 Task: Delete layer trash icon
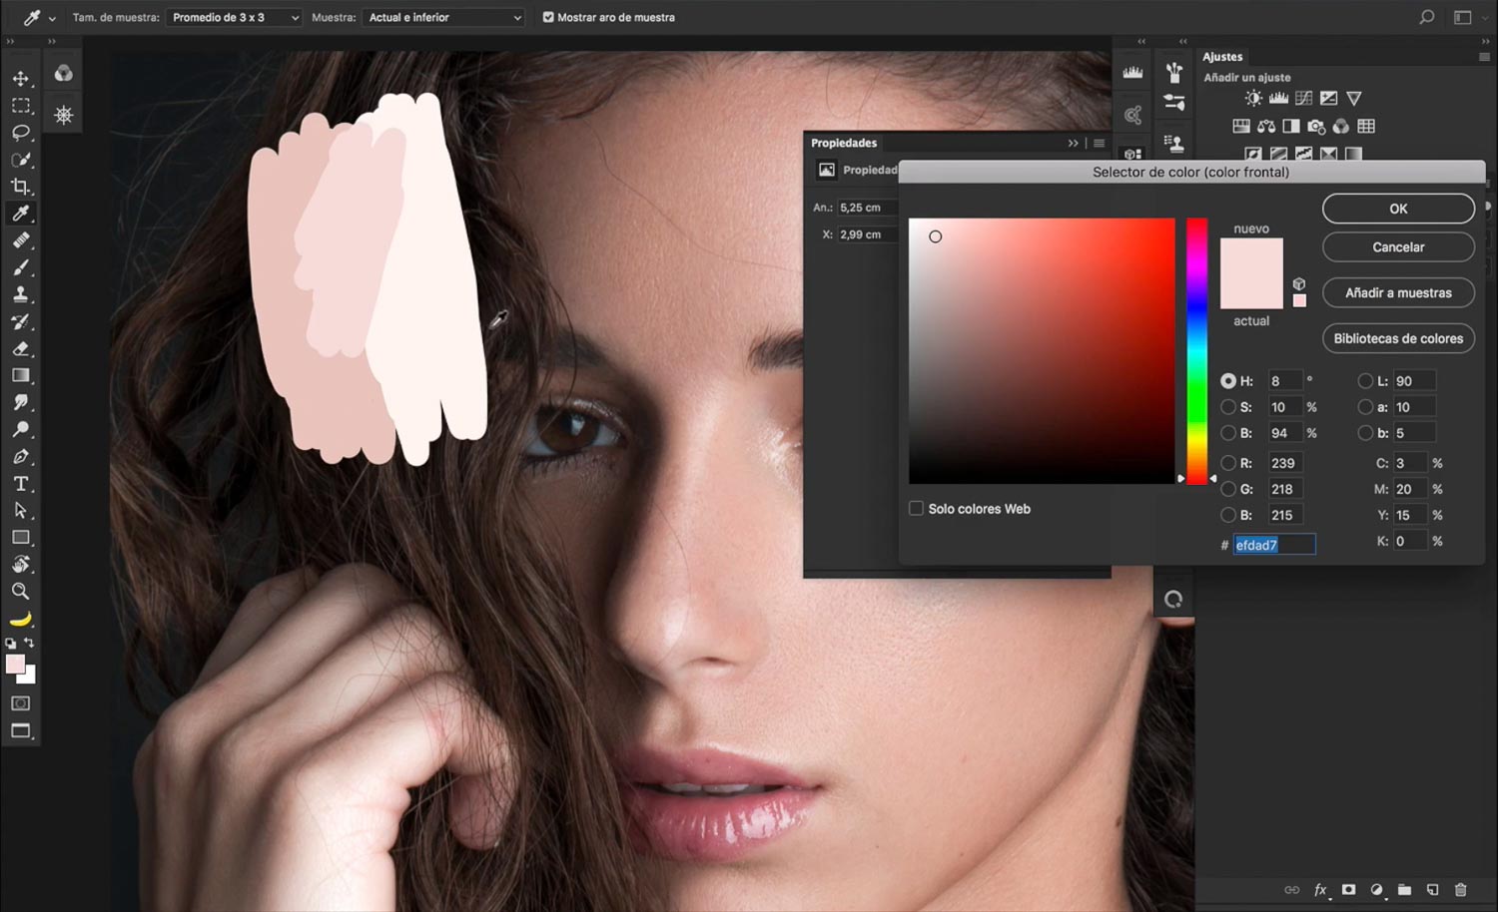pos(1460,890)
